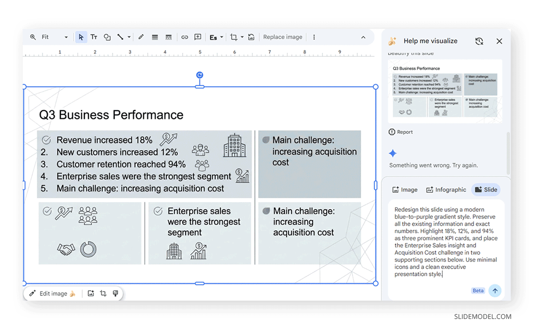The image size is (533, 330).
Task: Click the zoom magnifier icon
Action: point(33,37)
